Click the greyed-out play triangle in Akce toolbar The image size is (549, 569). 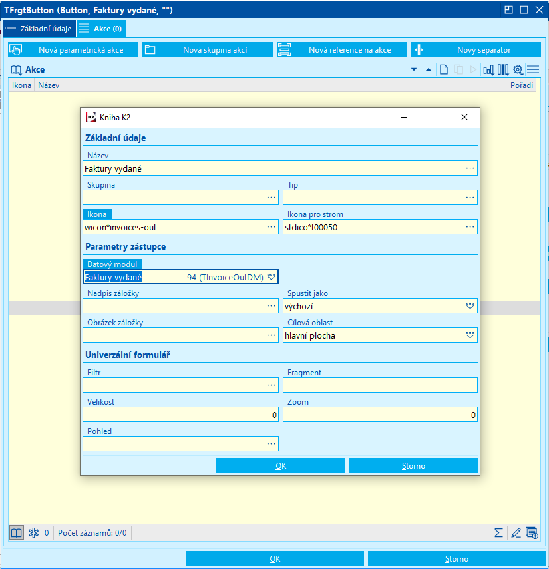(x=472, y=69)
